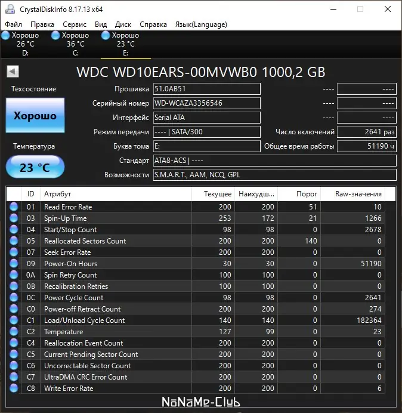Select disk C: status orb

[55, 35]
